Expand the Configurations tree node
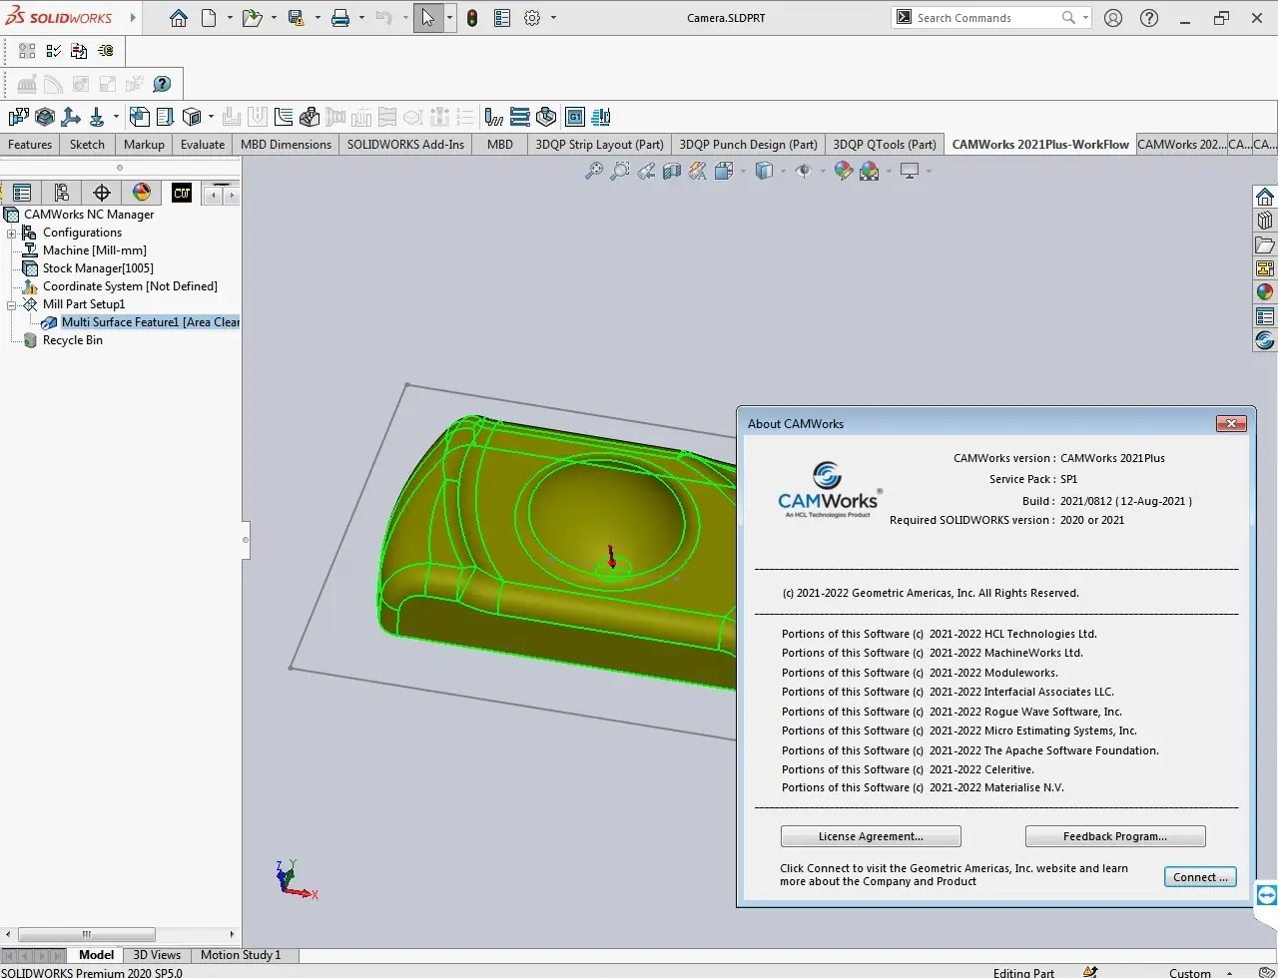Viewport: 1278px width, 978px height. click(12, 233)
